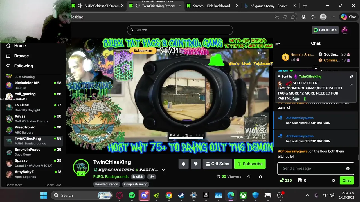Open the media control music icon
360x202 pixels.
(x=303, y=17)
